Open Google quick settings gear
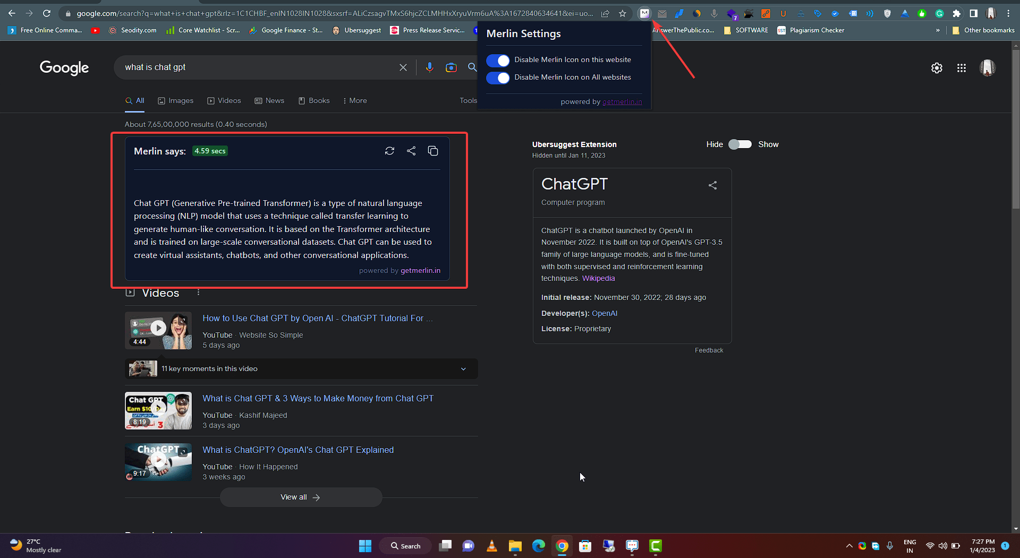 tap(937, 68)
